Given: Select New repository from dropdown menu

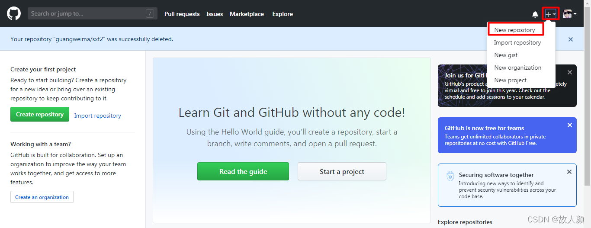Looking at the screenshot, I should (515, 30).
